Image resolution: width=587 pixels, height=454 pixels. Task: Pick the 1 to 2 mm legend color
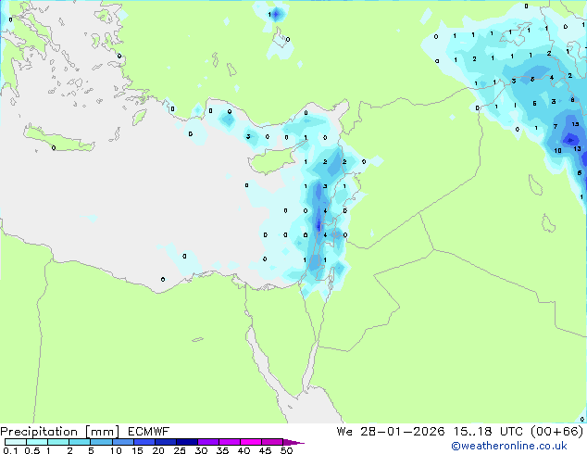[x=58, y=442]
